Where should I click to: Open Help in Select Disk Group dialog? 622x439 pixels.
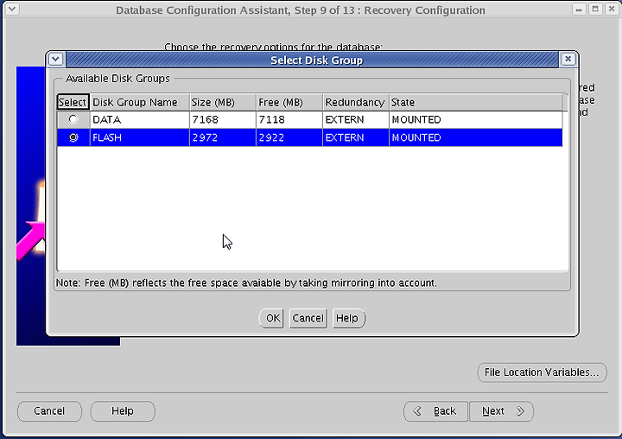(x=348, y=318)
